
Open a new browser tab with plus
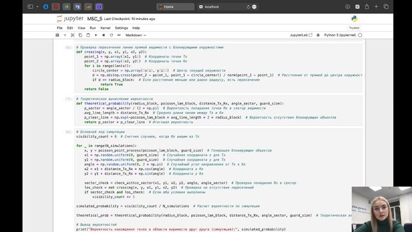(x=376, y=6)
